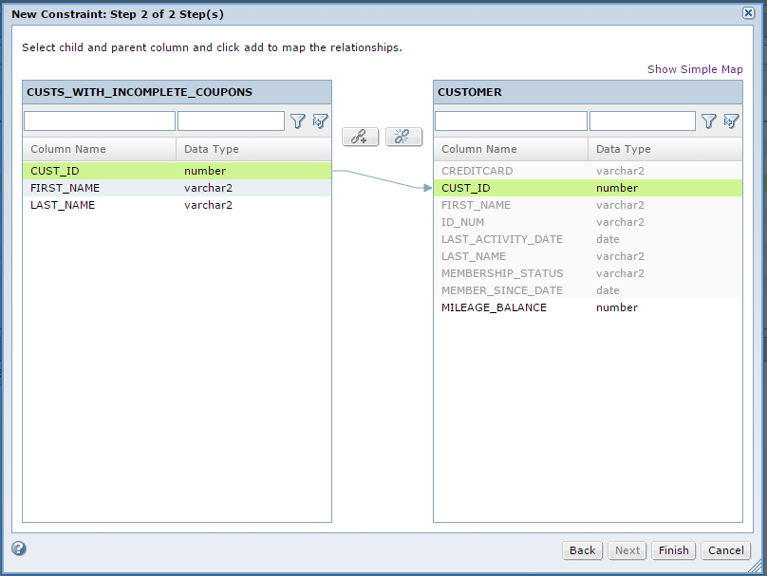The width and height of the screenshot is (767, 576).
Task: Focus child table column name filter field
Action: [100, 121]
